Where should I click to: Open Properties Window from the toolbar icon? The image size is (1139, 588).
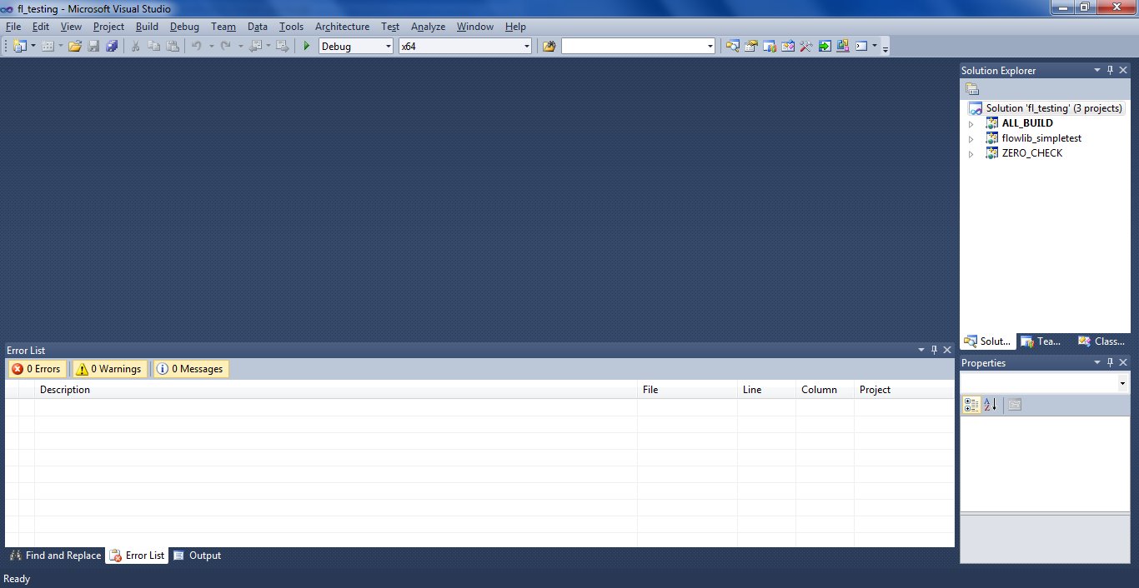click(x=750, y=46)
